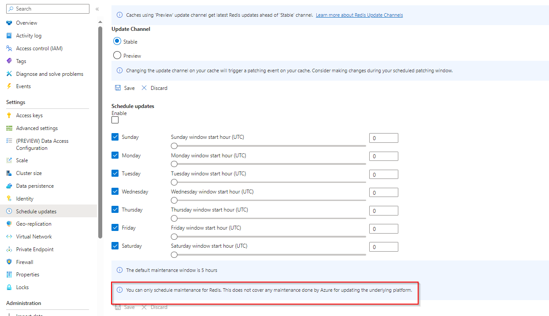Open the Geo-replication settings
Screen dimensions: 549x316
click(48, 224)
